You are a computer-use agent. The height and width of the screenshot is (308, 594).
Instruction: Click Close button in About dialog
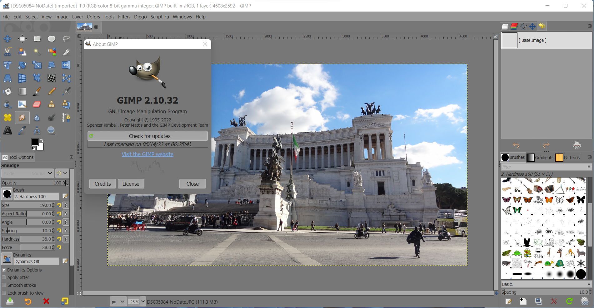point(192,184)
